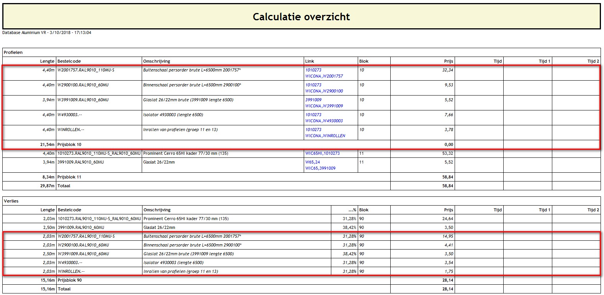Image resolution: width=604 pixels, height=295 pixels.
Task: Click the Profielen section header
Action: point(13,52)
